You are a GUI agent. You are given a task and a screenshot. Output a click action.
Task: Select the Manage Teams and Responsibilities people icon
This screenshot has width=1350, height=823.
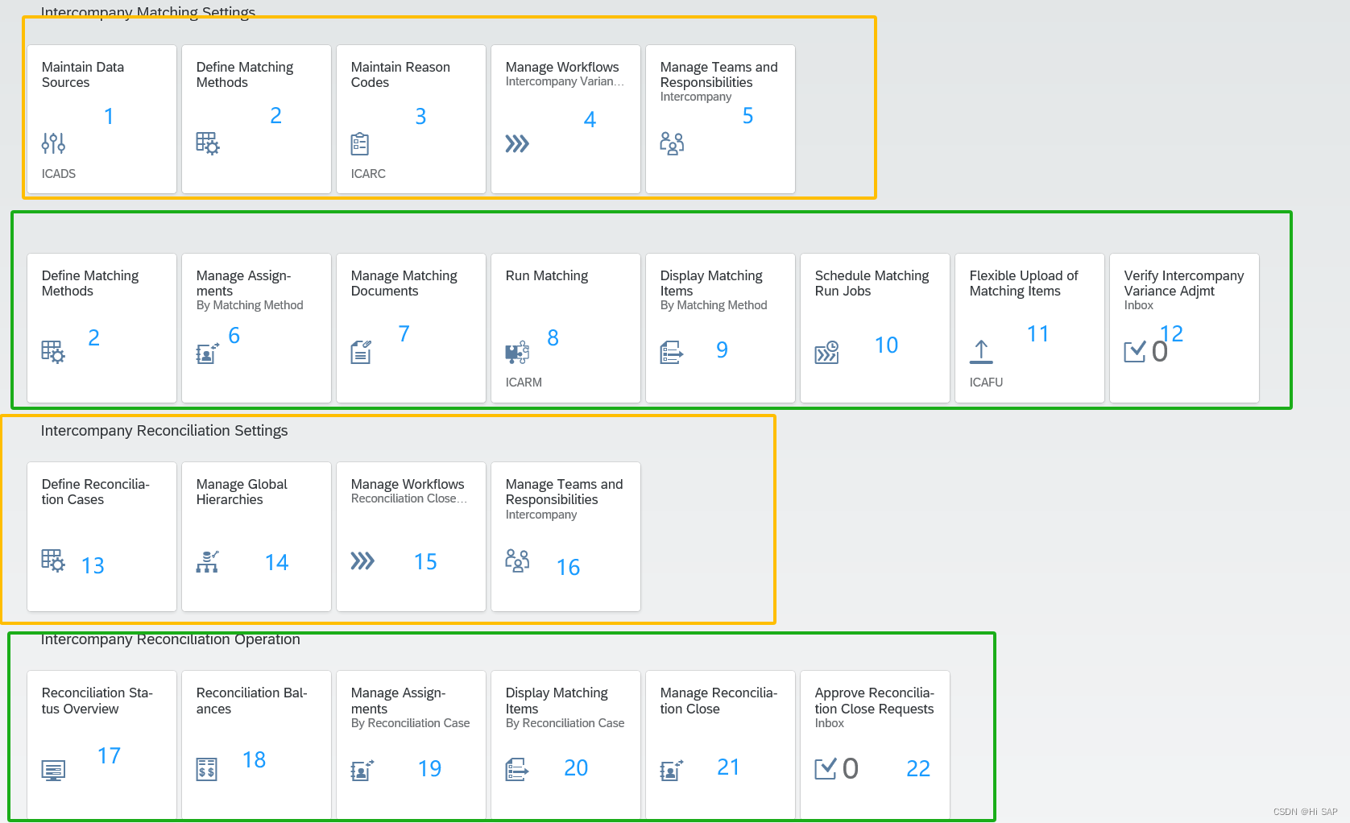tap(673, 143)
